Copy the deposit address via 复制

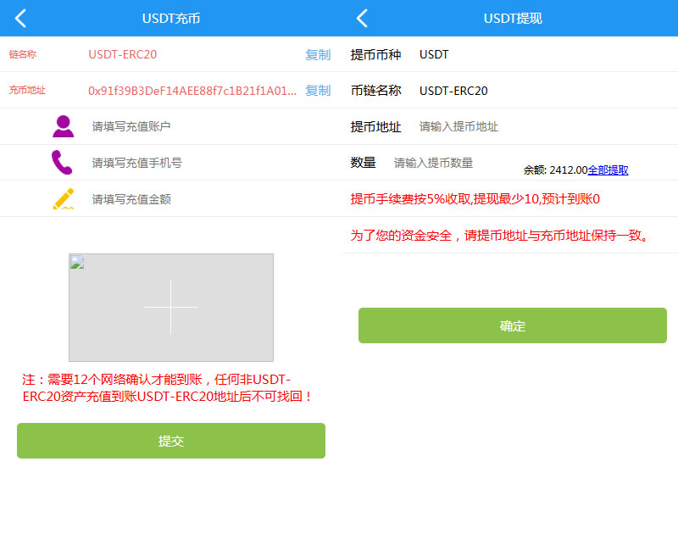318,90
